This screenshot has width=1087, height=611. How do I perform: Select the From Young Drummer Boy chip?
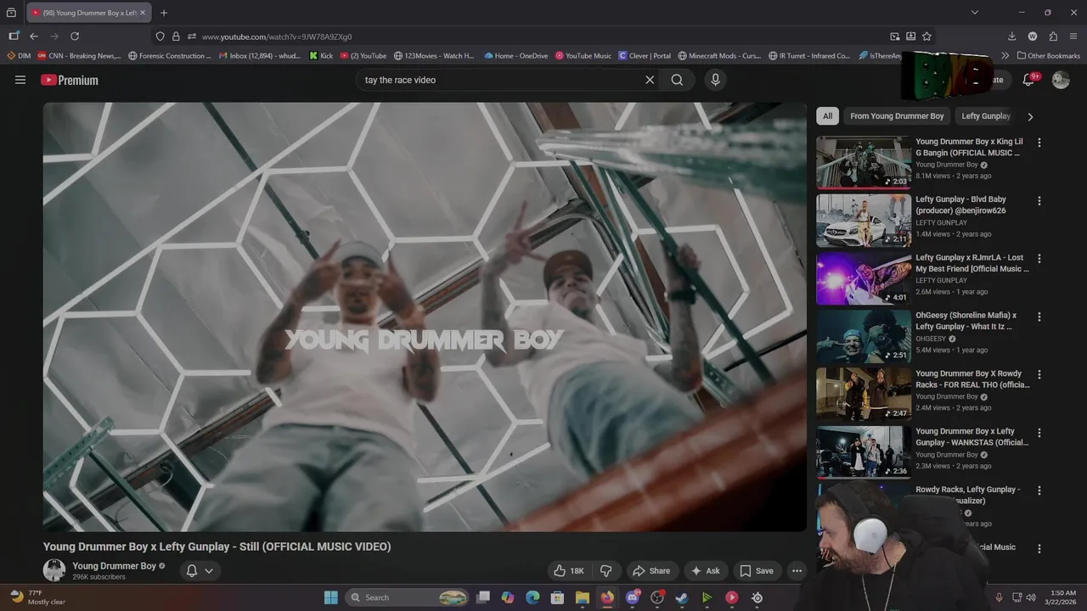pyautogui.click(x=897, y=116)
